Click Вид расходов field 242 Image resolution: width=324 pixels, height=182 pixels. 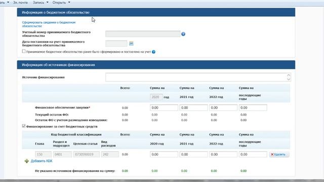tap(110, 154)
